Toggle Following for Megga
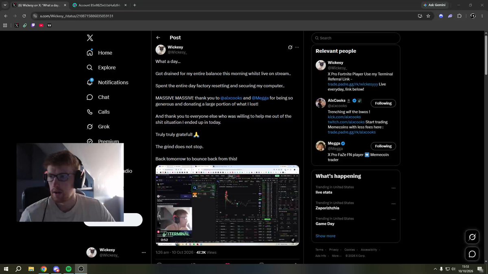Image resolution: width=488 pixels, height=274 pixels. pyautogui.click(x=383, y=146)
